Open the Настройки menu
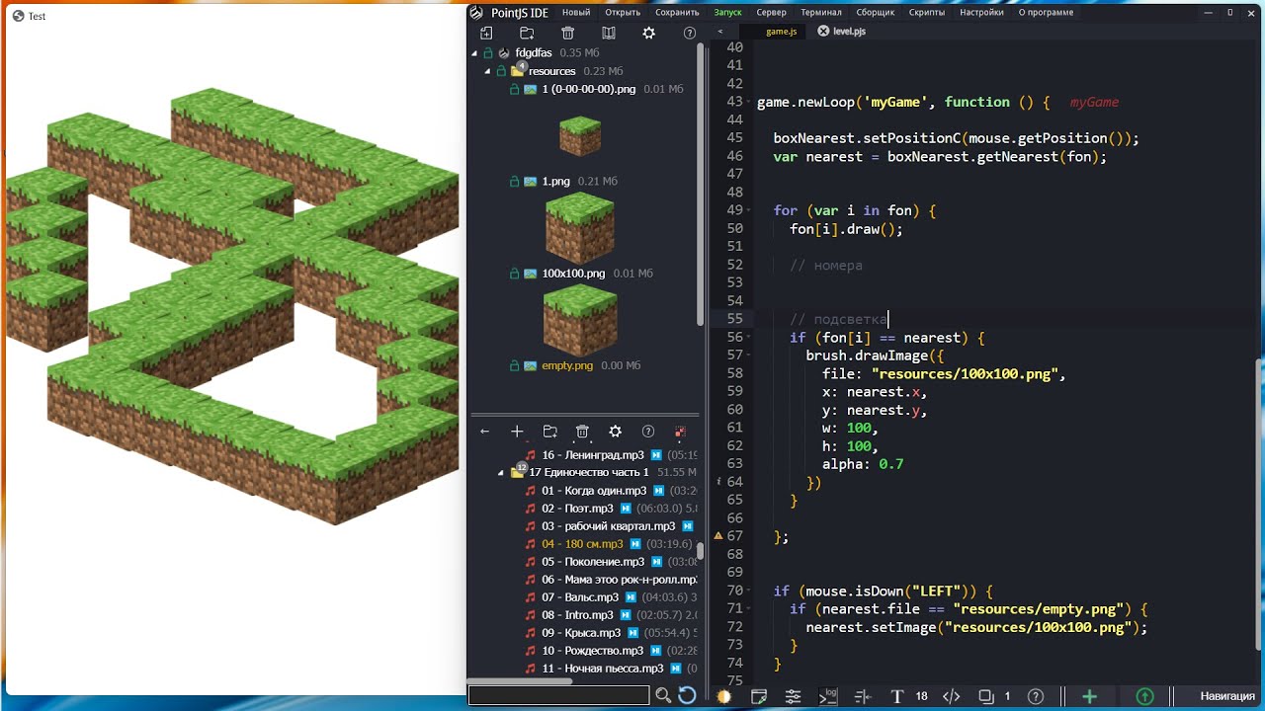Image resolution: width=1265 pixels, height=711 pixels. click(x=981, y=13)
